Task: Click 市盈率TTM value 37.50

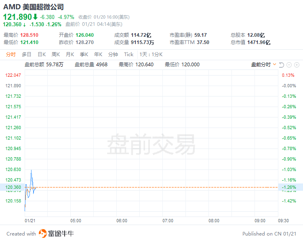Action: tap(203, 42)
